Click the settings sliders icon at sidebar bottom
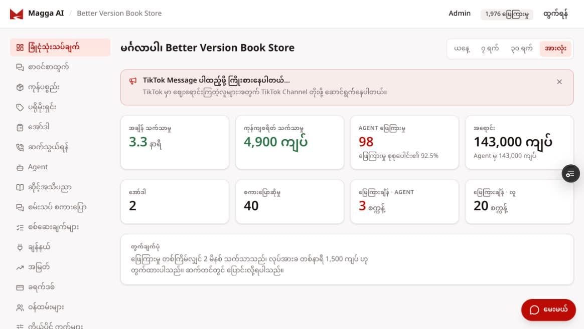 coord(20,326)
